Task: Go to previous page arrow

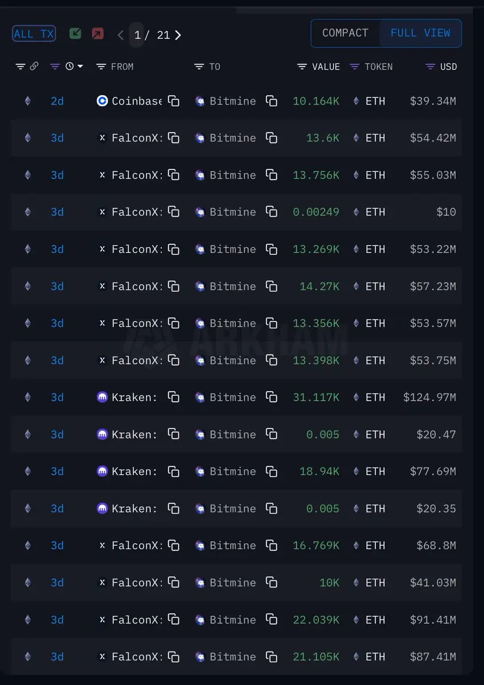Action: 121,35
